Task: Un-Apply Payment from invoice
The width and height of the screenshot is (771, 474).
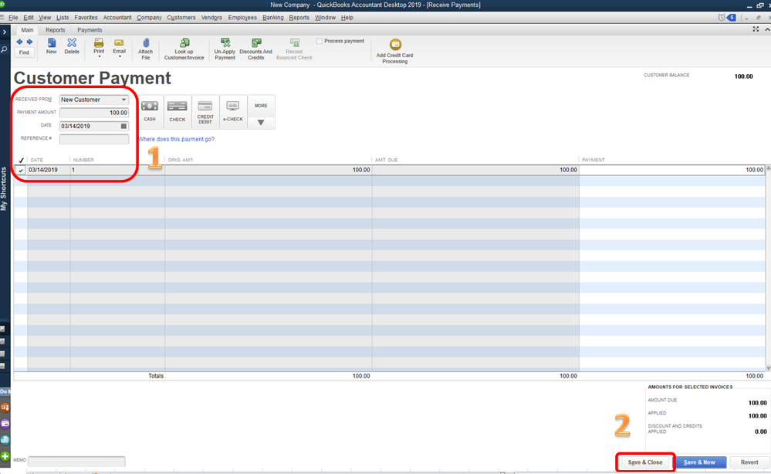Action: 225,49
